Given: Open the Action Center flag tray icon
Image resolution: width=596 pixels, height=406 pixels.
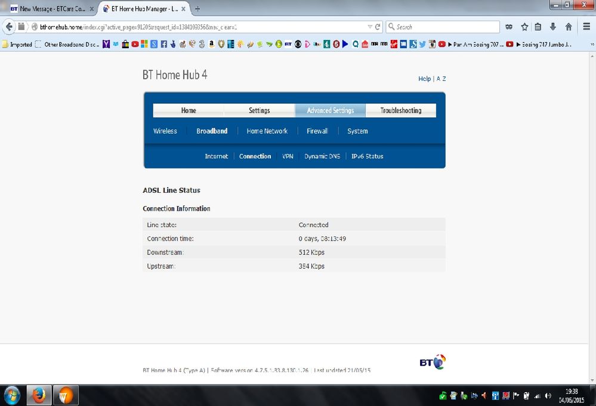Looking at the screenshot, I should tap(516, 395).
